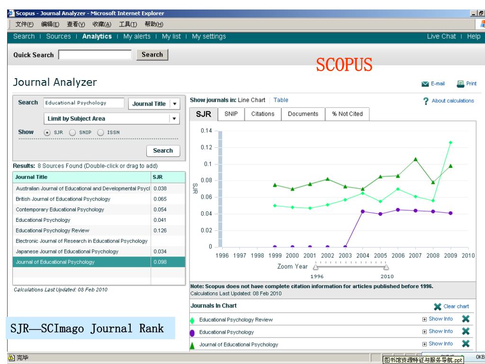Click the Internet Explorer icon in title bar
The width and height of the screenshot is (485, 364).
click(11, 13)
